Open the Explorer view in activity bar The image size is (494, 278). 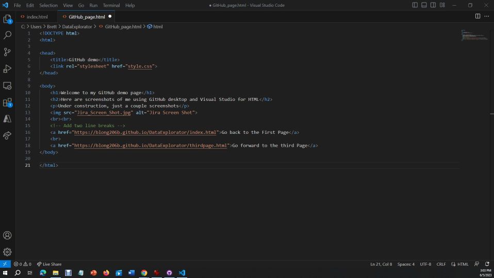(7, 19)
